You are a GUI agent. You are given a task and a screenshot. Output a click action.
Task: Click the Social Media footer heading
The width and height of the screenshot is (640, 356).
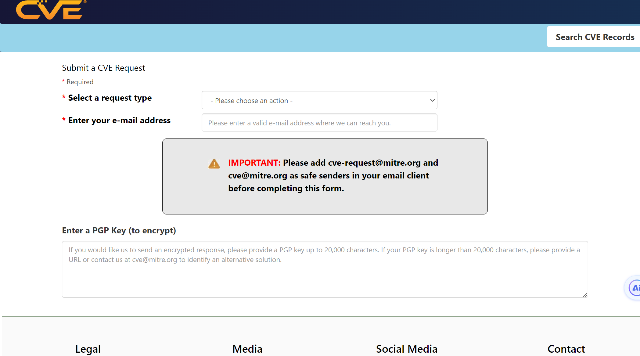tap(406, 349)
